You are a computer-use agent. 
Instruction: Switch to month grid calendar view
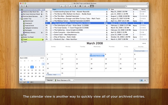pyautogui.click(x=145, y=80)
